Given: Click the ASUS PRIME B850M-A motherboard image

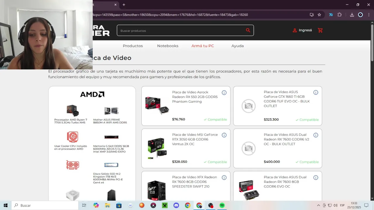Looking at the screenshot, I should 111,111.
